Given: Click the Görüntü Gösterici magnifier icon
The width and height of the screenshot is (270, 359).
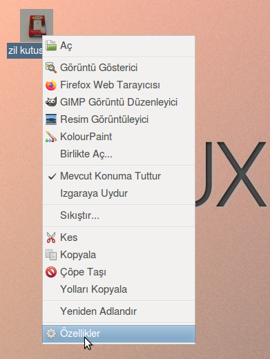Looking at the screenshot, I should [x=51, y=68].
